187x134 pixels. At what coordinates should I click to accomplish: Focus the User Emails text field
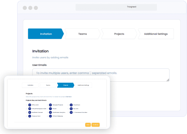click(101, 75)
